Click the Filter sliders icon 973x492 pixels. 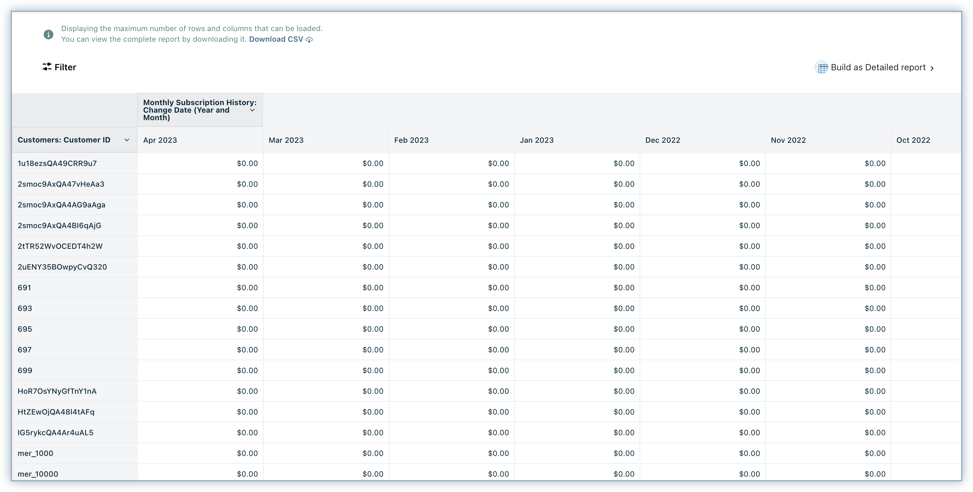coord(47,67)
